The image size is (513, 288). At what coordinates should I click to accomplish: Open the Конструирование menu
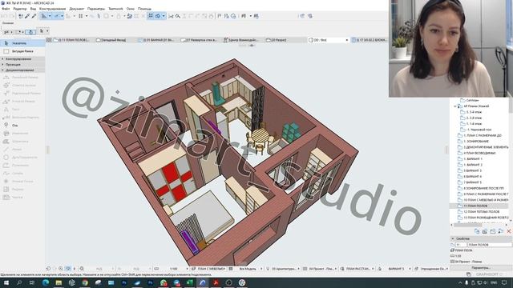52,9
